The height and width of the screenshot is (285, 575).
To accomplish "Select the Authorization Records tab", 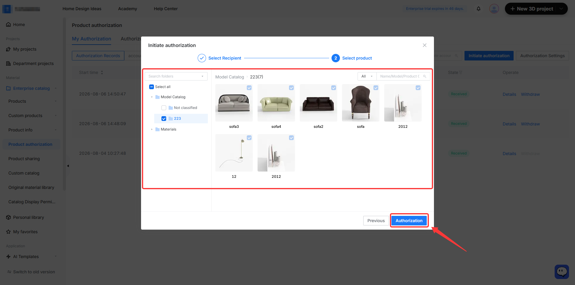I will coord(98,56).
